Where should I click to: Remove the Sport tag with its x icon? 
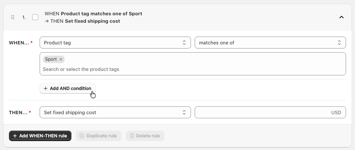[x=61, y=59]
